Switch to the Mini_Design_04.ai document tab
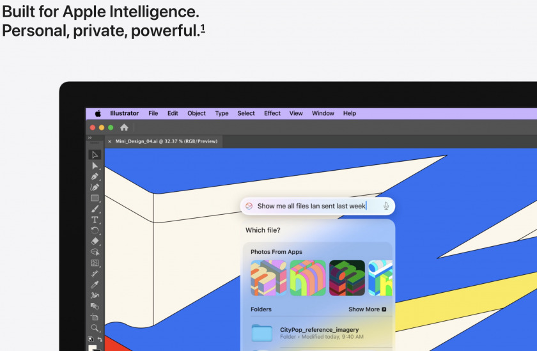 tap(166, 141)
